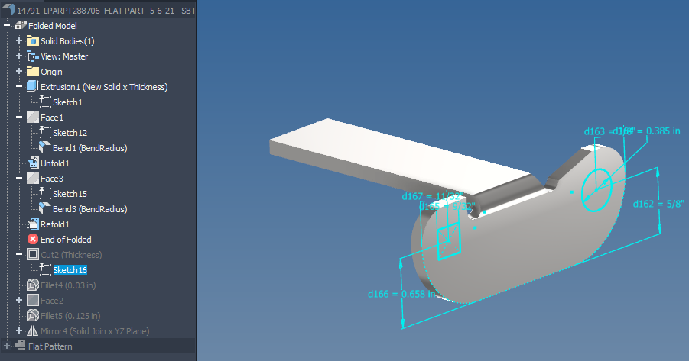
Task: Click the Cut2 feature icon
Action: (33, 254)
